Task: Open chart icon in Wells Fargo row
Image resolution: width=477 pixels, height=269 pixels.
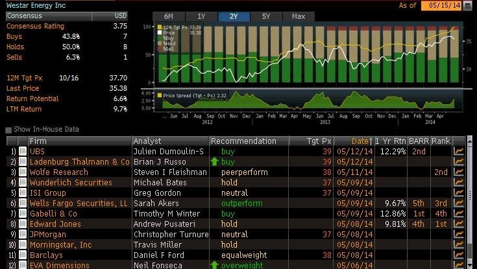Action: (459, 203)
